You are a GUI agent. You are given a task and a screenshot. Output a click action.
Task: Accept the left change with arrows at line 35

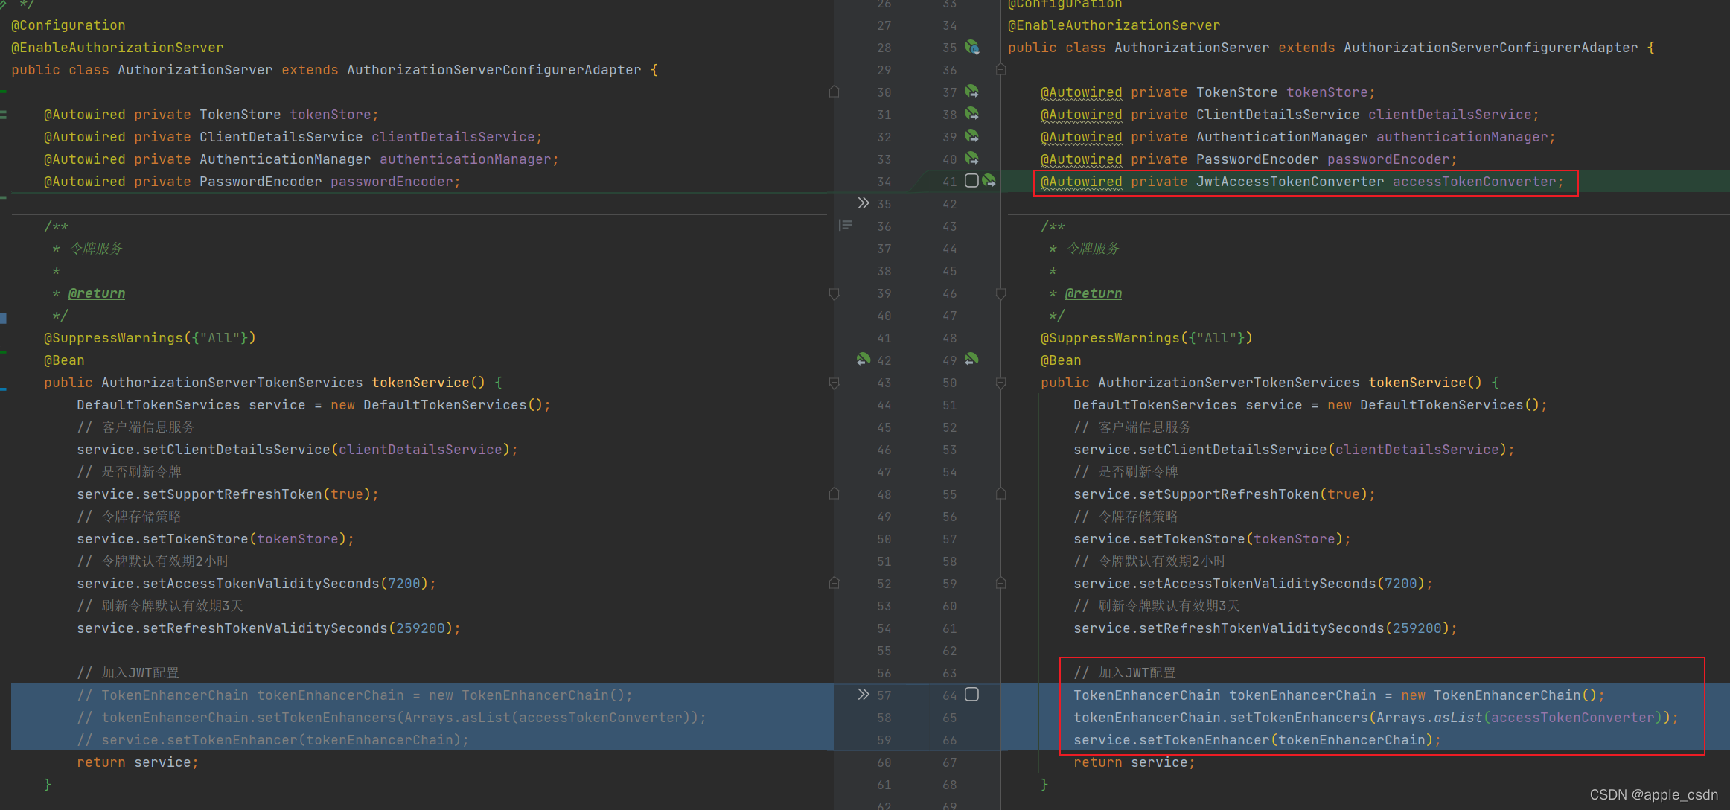[x=863, y=203]
